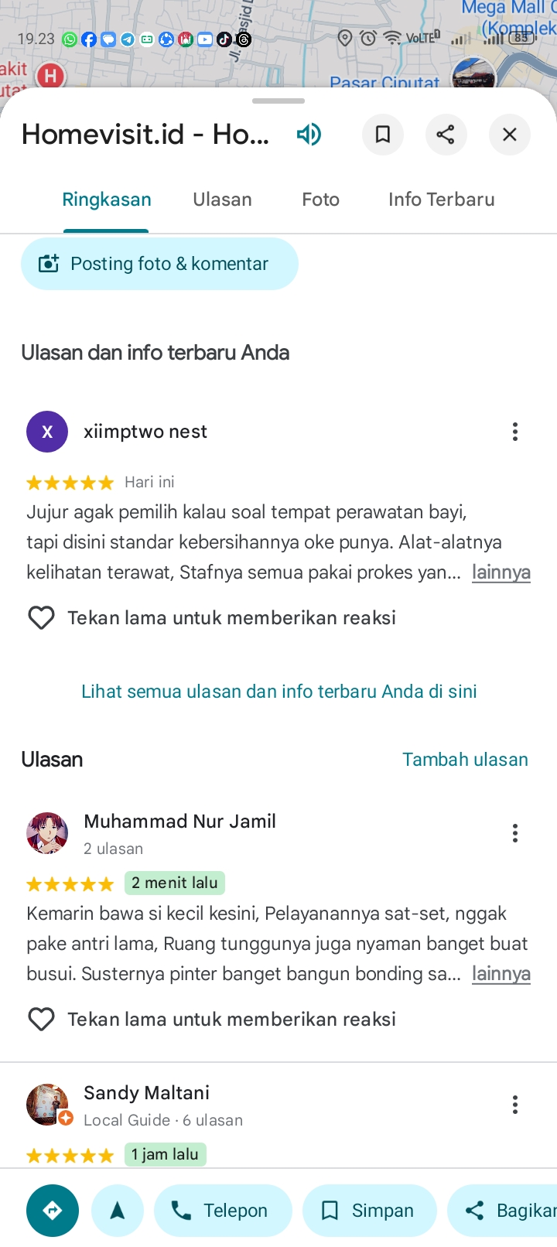Switch to the Ulasan tab

(223, 200)
